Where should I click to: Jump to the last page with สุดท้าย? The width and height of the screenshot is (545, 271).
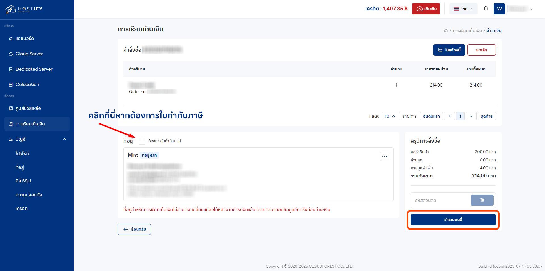tap(486, 116)
